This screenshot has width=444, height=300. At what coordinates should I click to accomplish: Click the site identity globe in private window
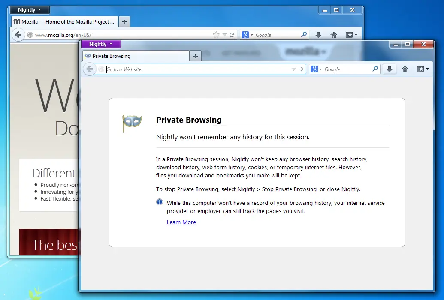(101, 69)
